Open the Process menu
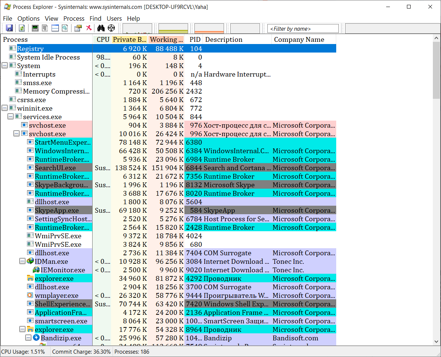The height and width of the screenshot is (357, 441). (74, 18)
